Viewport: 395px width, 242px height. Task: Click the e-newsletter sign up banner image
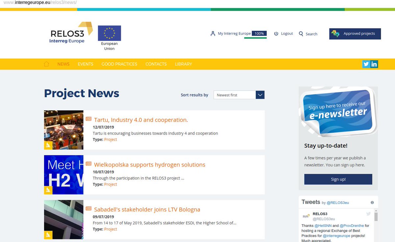(338, 112)
